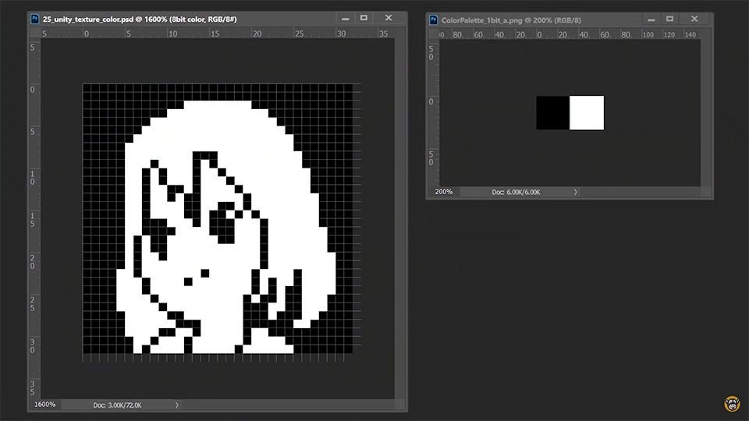Click the black swatch in the color palette
The height and width of the screenshot is (421, 749).
click(x=552, y=113)
